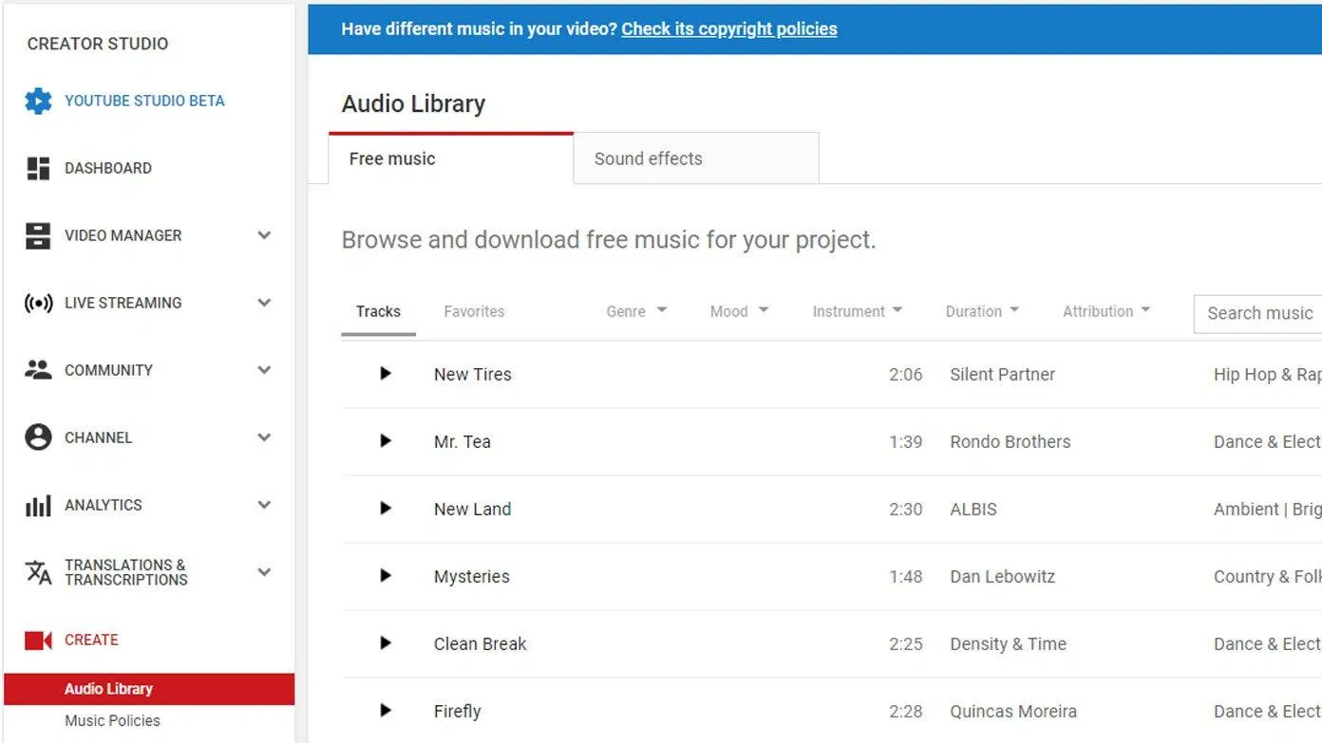Click the Channel person icon
The width and height of the screenshot is (1322, 743).
[38, 437]
